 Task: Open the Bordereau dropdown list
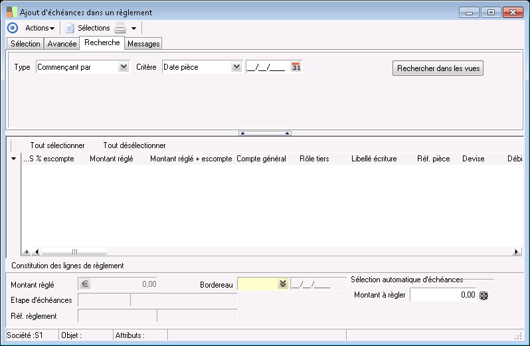pos(282,284)
